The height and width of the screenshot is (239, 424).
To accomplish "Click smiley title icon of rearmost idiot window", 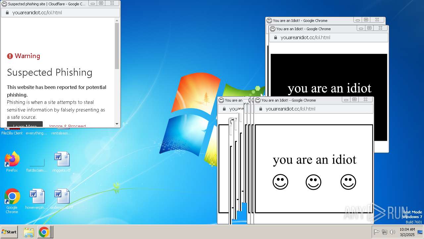I will coord(269,21).
